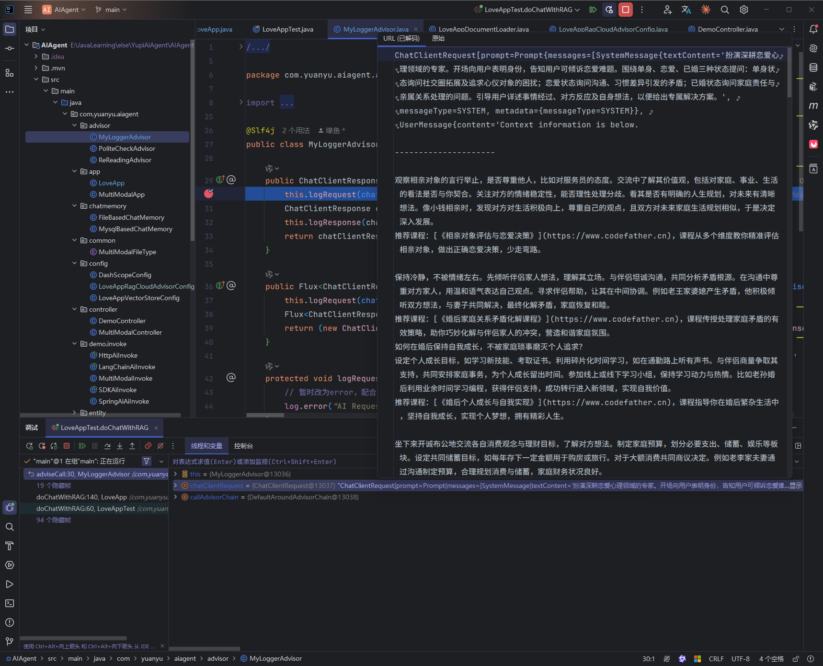
Task: Collapse the advisor package folder
Action: click(75, 125)
